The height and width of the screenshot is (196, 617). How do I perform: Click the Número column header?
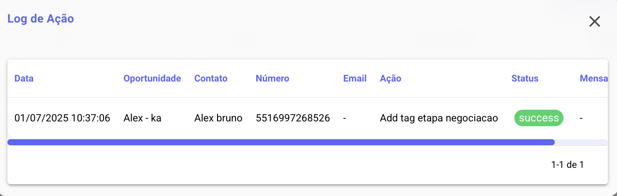point(272,78)
